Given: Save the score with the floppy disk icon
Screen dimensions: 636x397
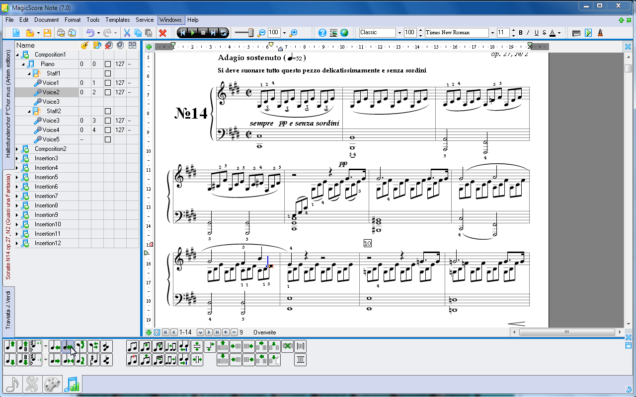Looking at the screenshot, I should point(47,33).
